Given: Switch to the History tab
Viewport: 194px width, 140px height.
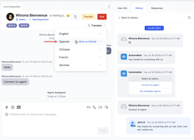Looking at the screenshot, I should coord(139,8).
